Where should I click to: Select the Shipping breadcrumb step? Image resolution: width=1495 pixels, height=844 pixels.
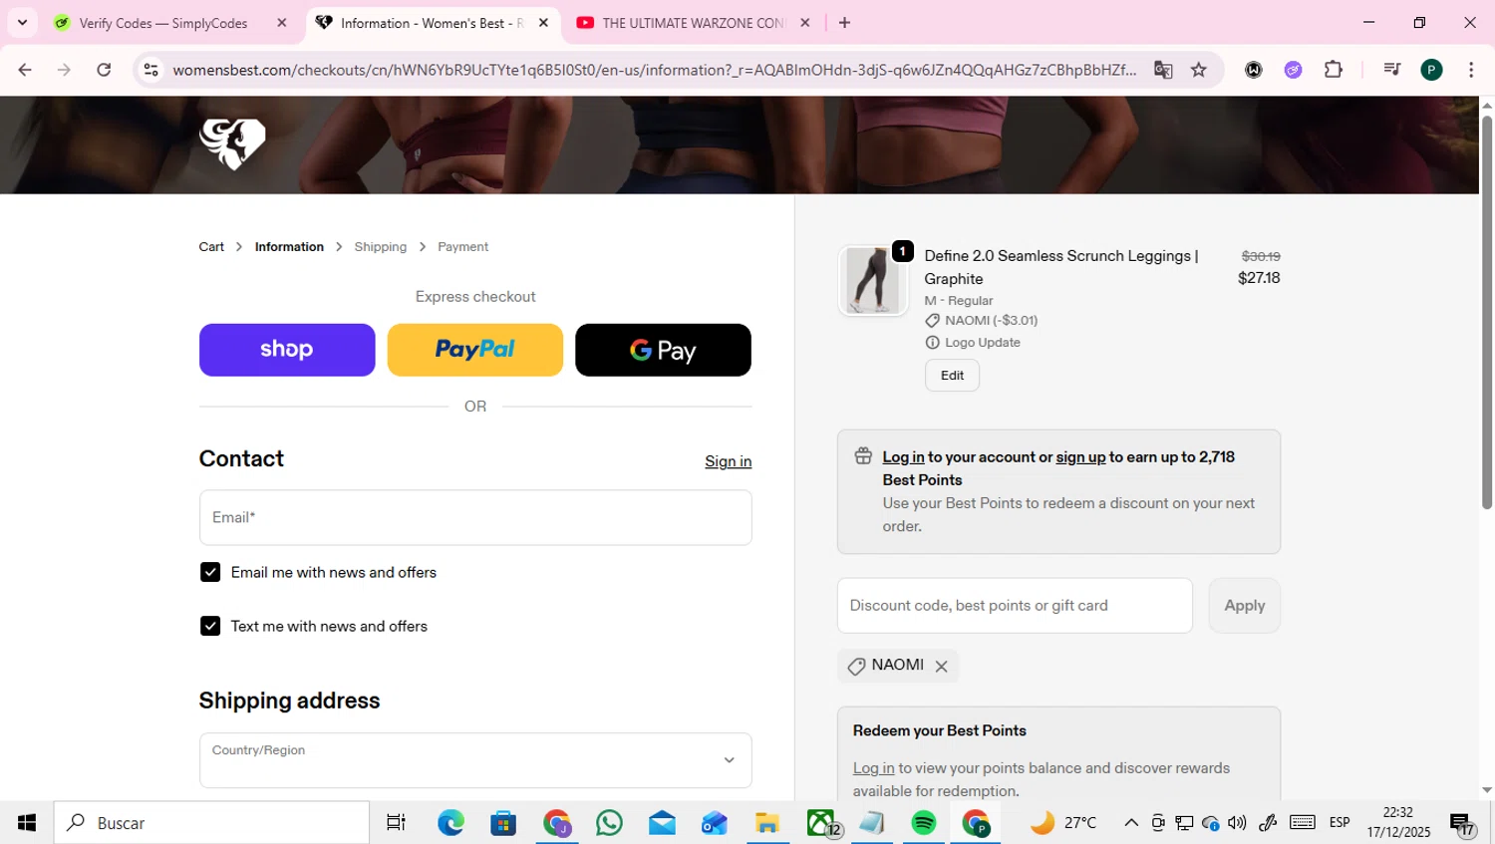coord(381,247)
